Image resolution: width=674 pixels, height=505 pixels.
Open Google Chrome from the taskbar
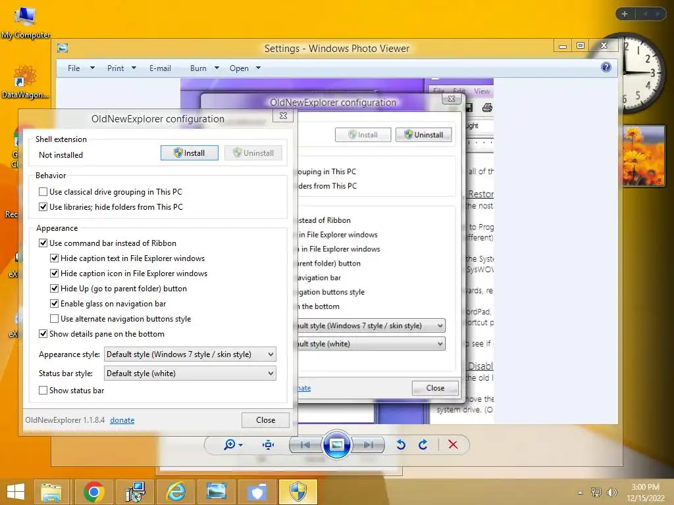93,492
